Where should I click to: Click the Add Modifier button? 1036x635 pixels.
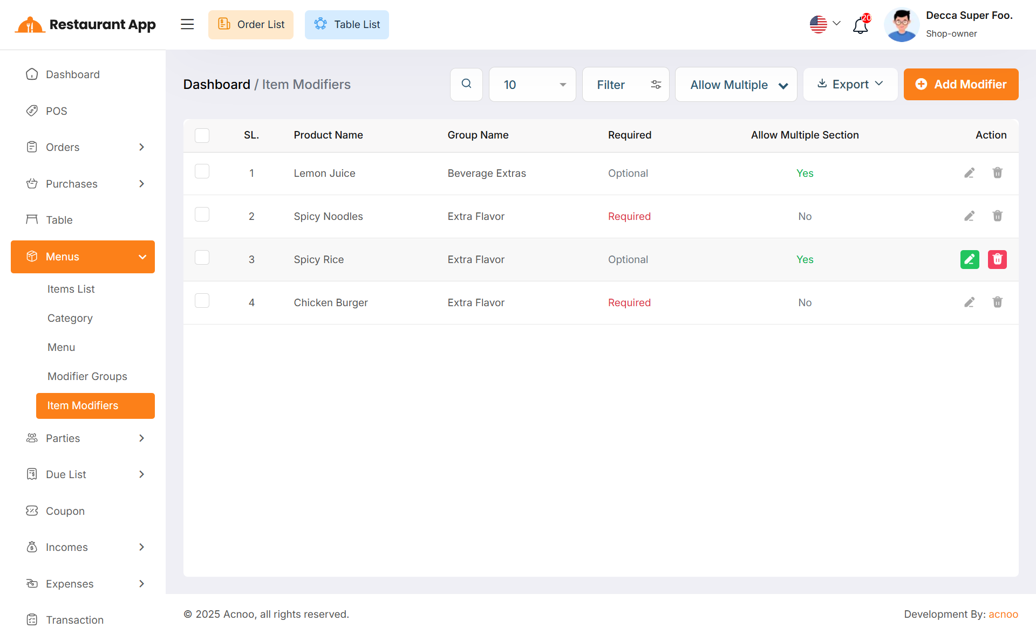[x=960, y=84]
